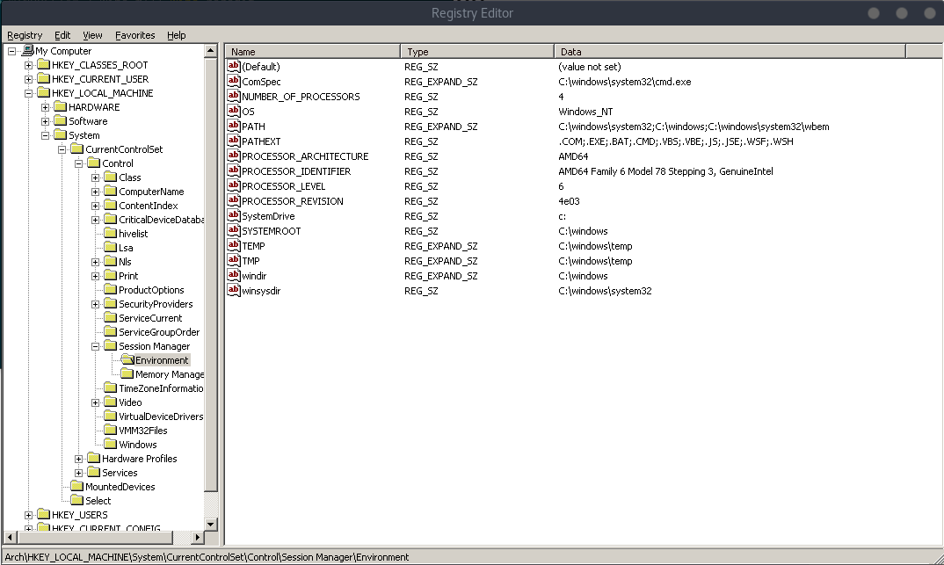944x565 pixels.
Task: Expand the HARDWARE key
Action: (45, 107)
